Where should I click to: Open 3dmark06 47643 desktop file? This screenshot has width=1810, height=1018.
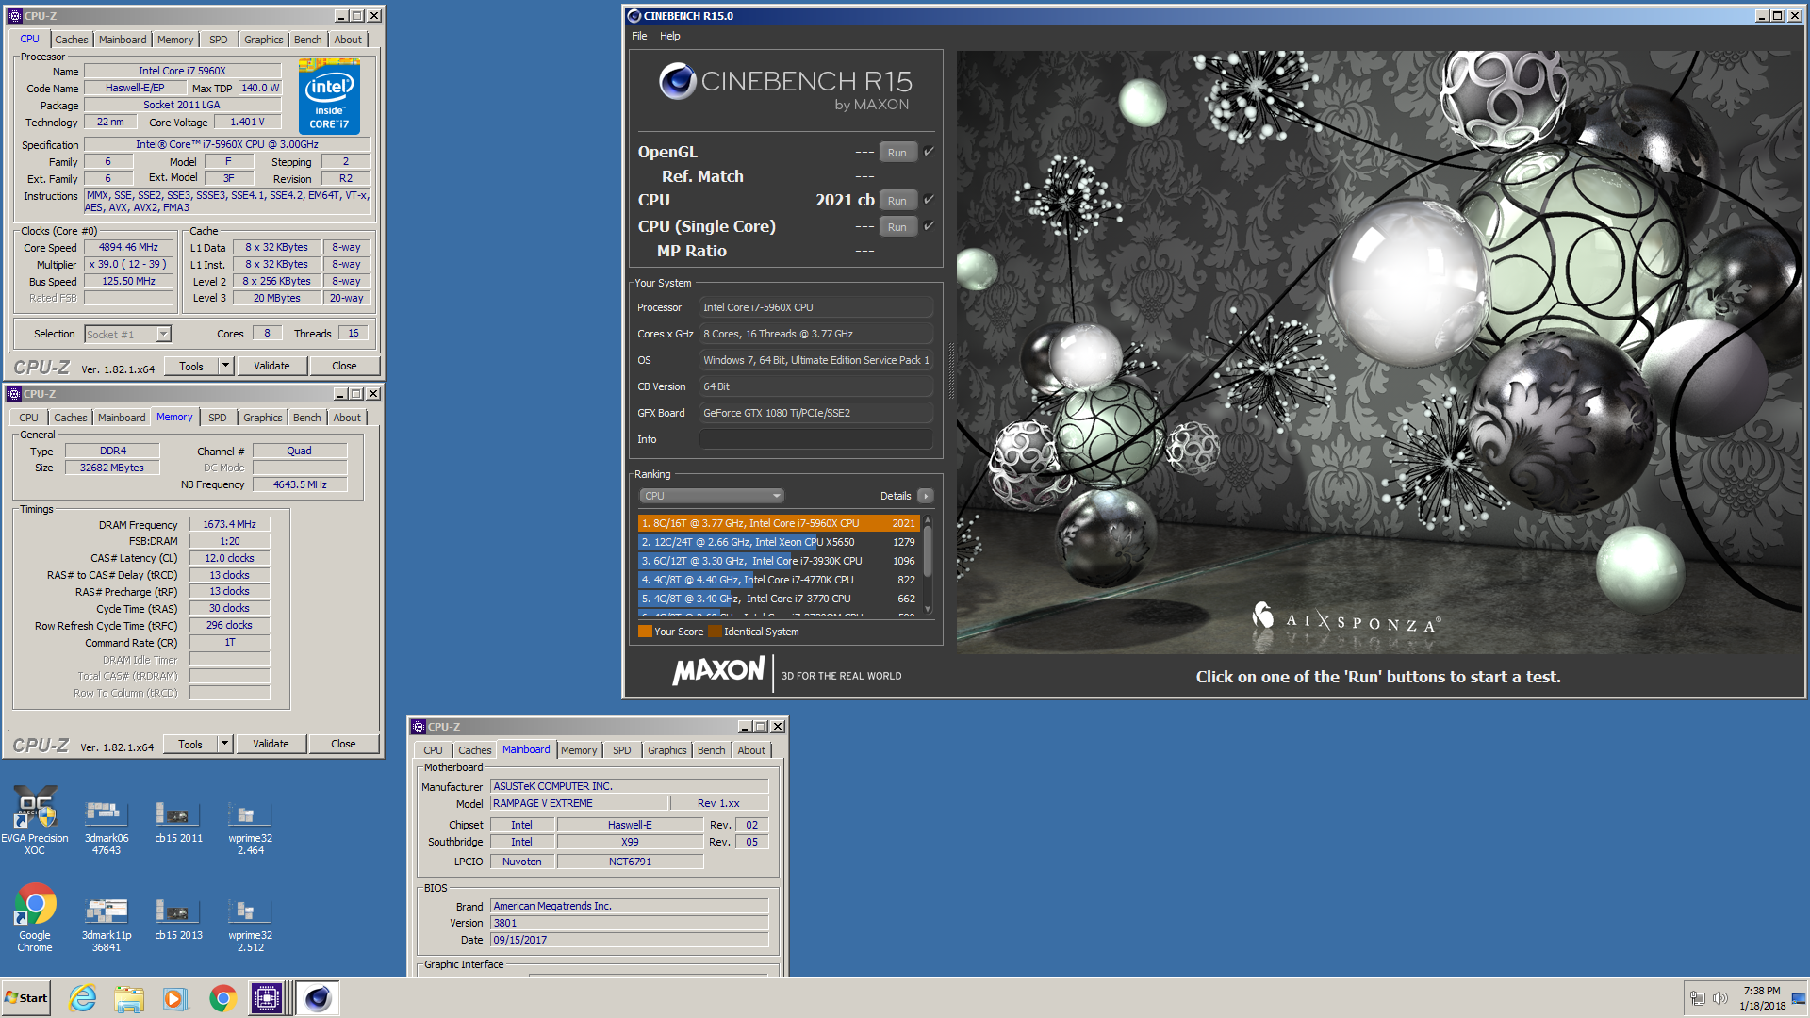[x=107, y=827]
